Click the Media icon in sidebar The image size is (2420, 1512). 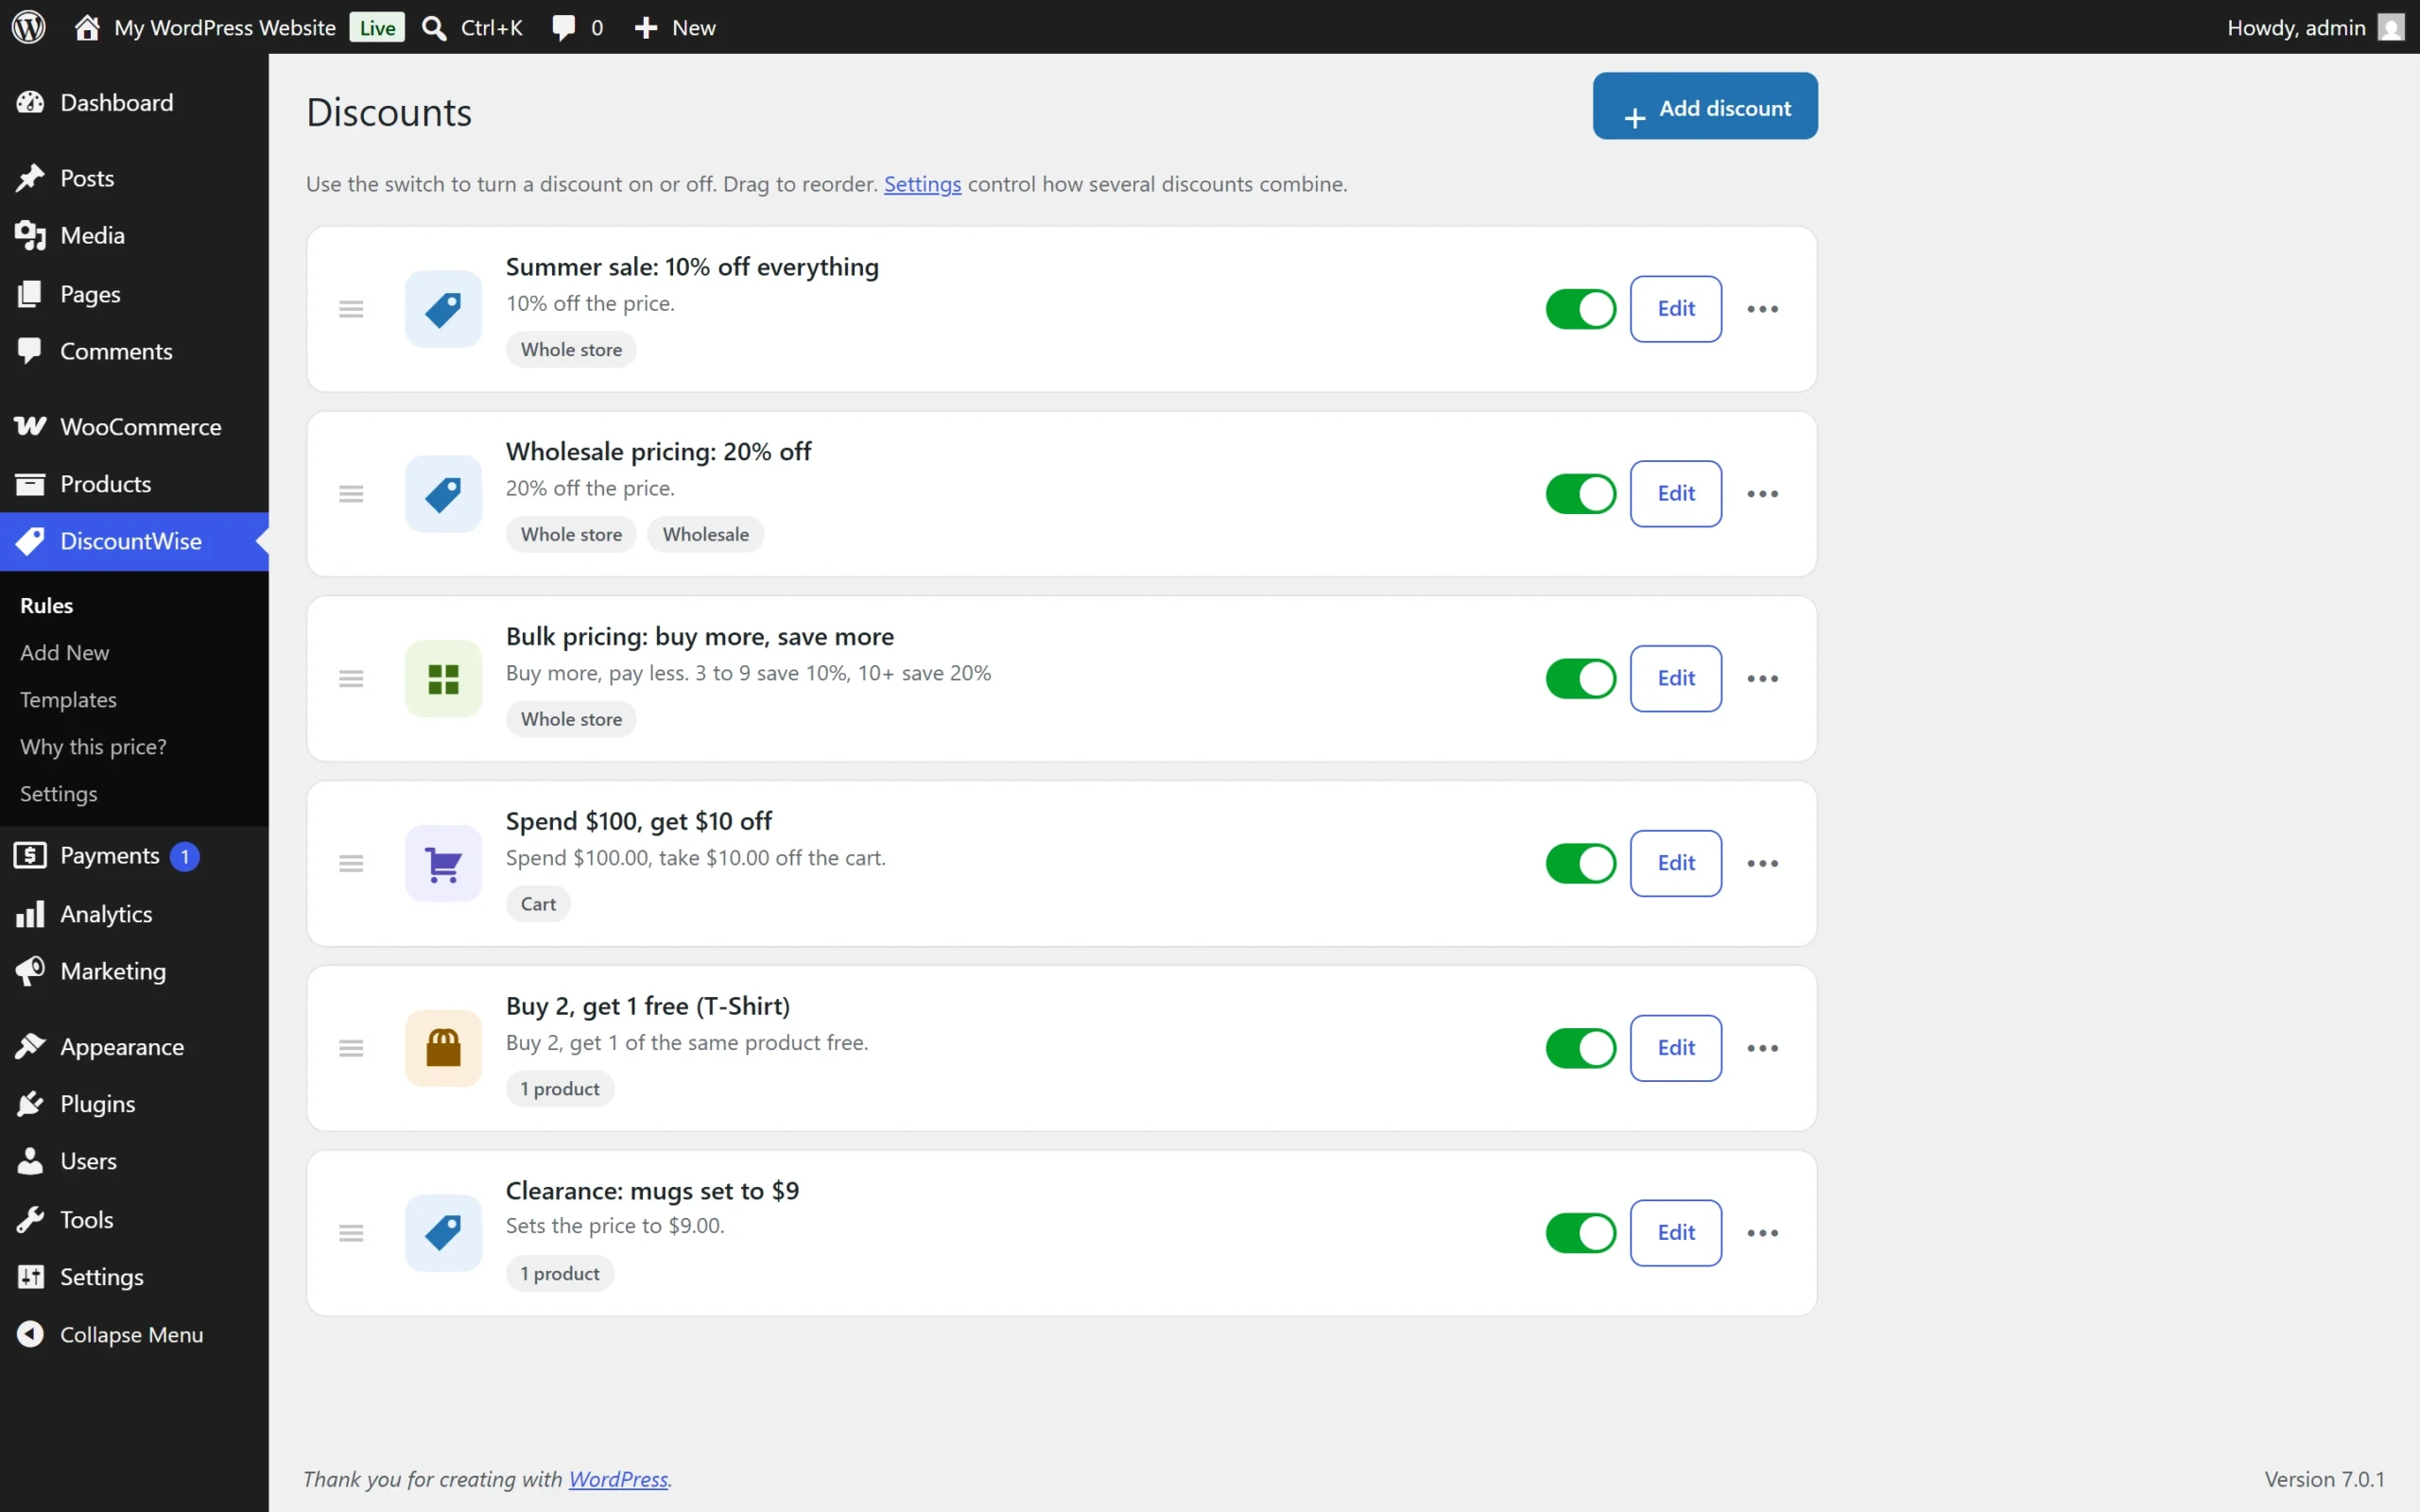coord(30,236)
